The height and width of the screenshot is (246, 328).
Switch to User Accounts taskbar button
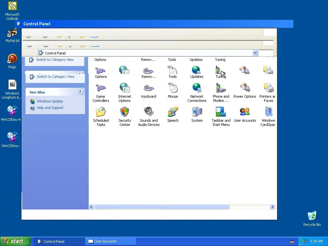tap(111, 242)
